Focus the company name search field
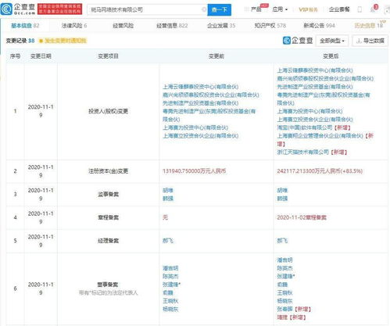Screen dimensions: 390x326 147,10
